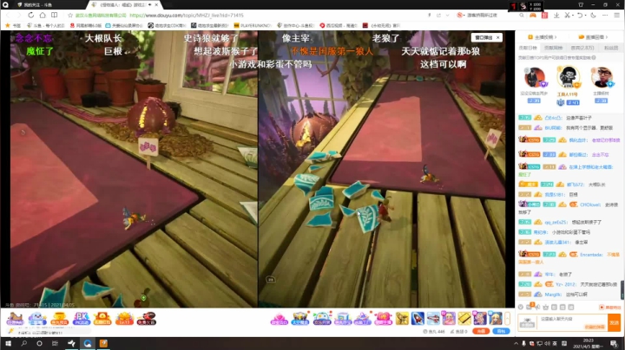Toggle the 屏蔽特效 block effects option
The width and height of the screenshot is (625, 350).
[x=610, y=307]
